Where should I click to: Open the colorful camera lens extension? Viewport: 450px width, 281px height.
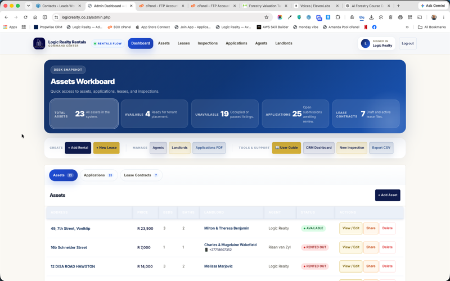coord(280,17)
